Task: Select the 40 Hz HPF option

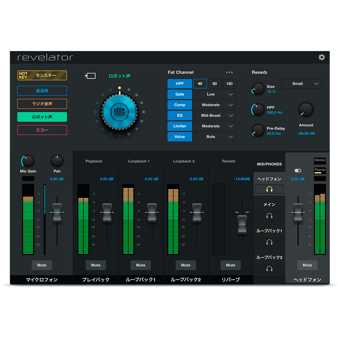Action: coord(200,83)
